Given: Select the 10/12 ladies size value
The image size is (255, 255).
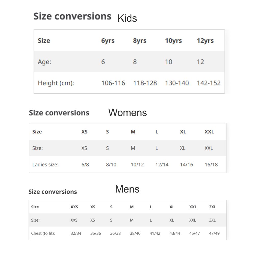Looking at the screenshot, I should [137, 164].
